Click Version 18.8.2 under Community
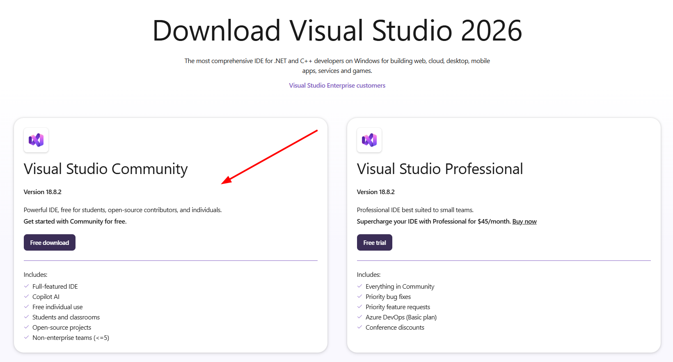 (43, 192)
